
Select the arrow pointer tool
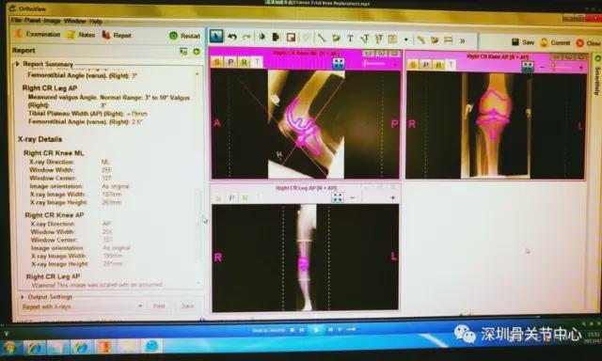(216, 37)
